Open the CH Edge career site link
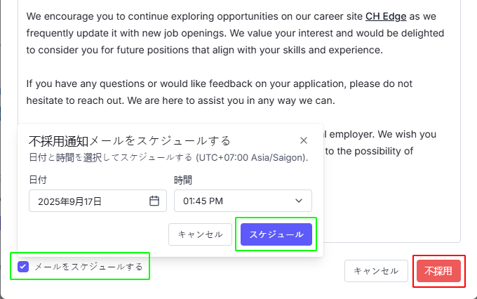Screen dimensions: 477x299 (386, 15)
